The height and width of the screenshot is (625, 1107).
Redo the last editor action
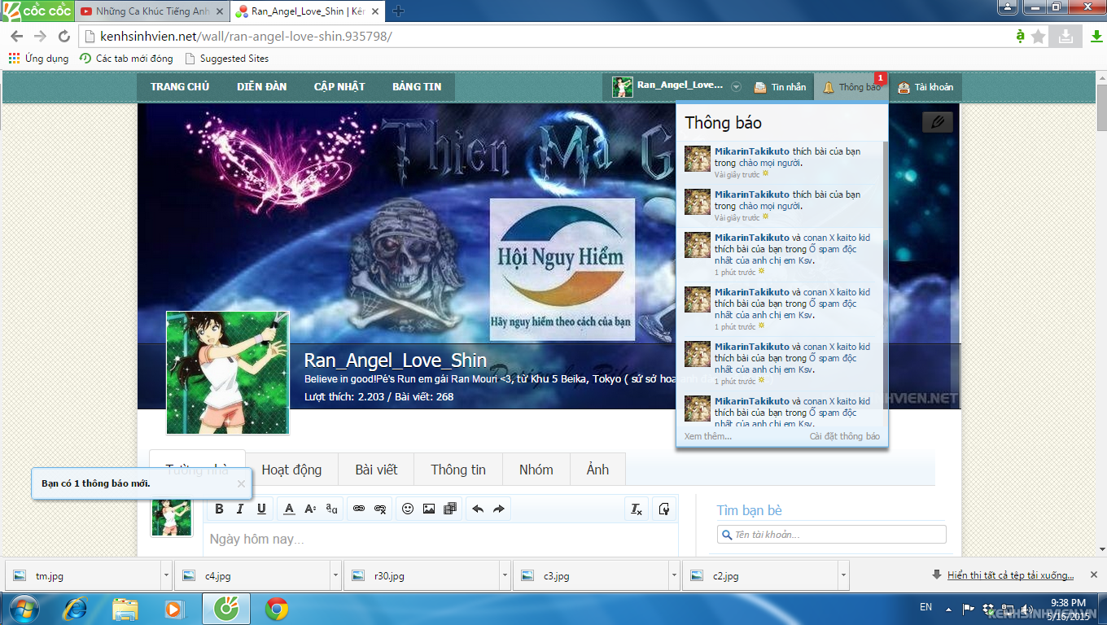pyautogui.click(x=499, y=509)
